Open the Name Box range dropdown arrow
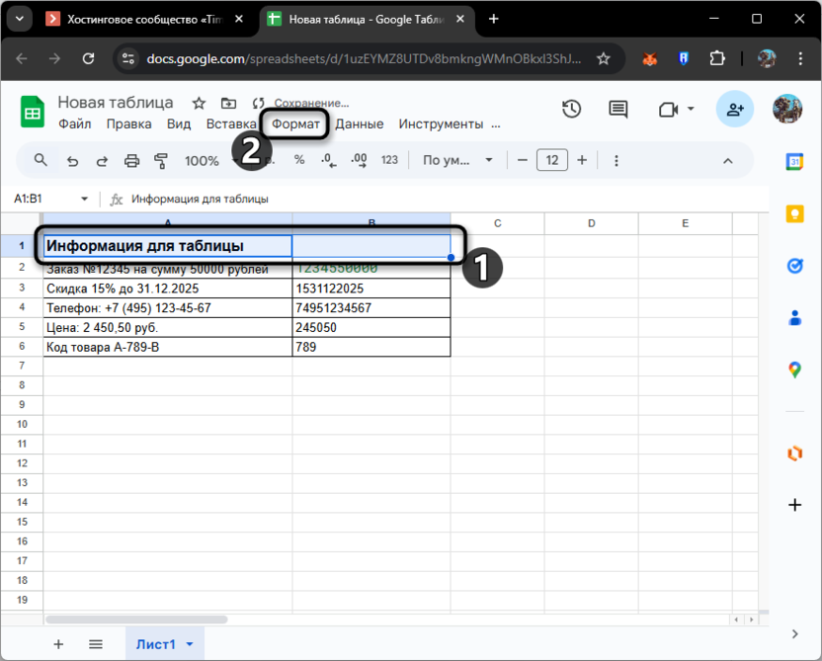The image size is (822, 661). tap(84, 199)
